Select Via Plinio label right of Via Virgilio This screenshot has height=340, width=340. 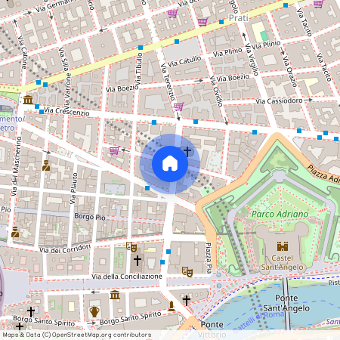pyautogui.click(x=266, y=45)
